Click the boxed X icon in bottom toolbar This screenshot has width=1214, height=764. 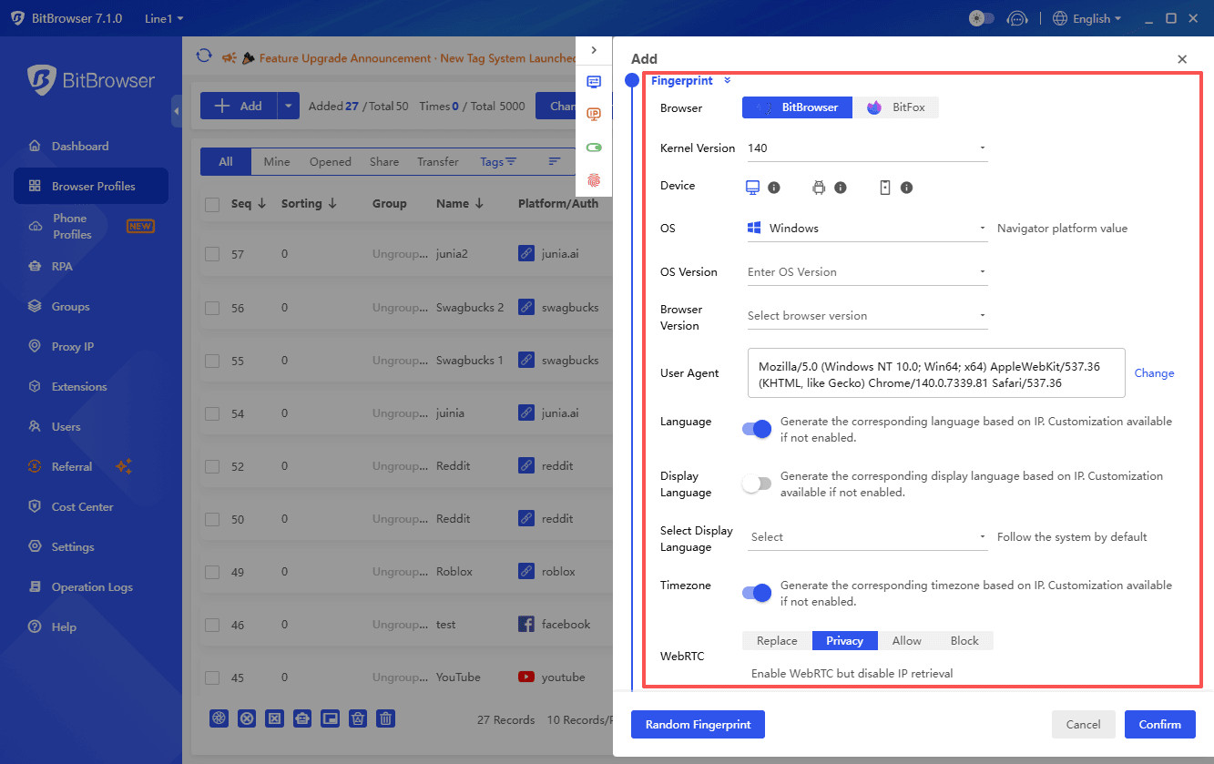274,718
